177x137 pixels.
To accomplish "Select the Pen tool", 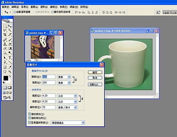I will (x=5, y=62).
